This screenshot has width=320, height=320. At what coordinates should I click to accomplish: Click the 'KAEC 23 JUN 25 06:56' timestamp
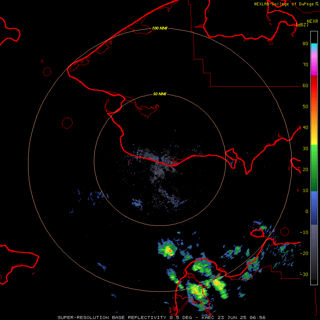(234, 318)
